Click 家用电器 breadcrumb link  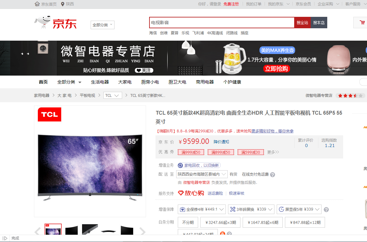coord(42,95)
